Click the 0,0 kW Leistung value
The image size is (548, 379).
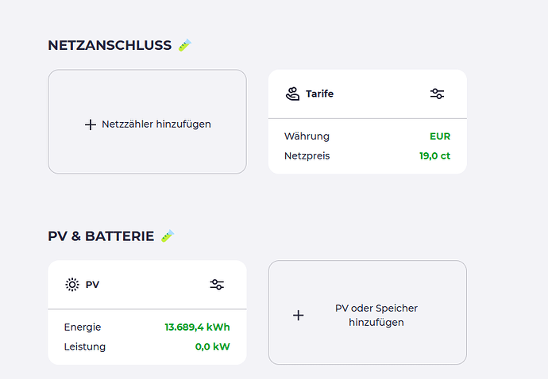212,346
